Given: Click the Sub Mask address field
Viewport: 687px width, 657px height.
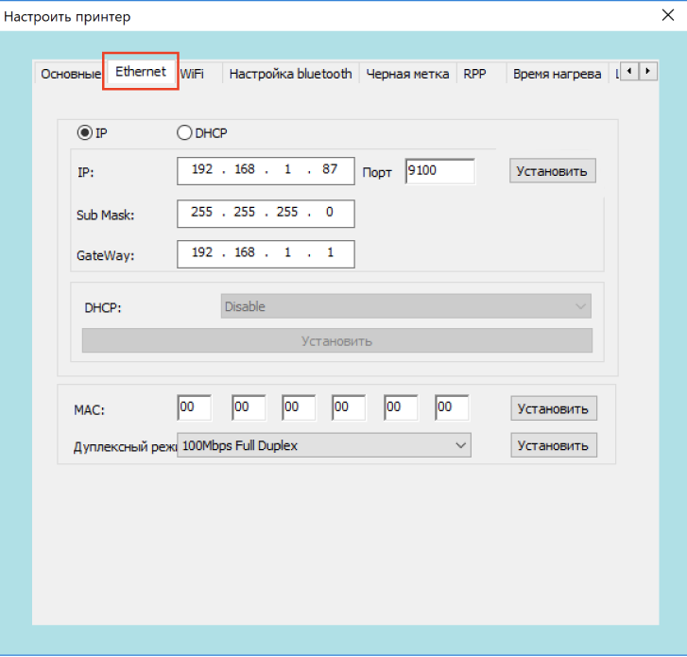Looking at the screenshot, I should 266,214.
